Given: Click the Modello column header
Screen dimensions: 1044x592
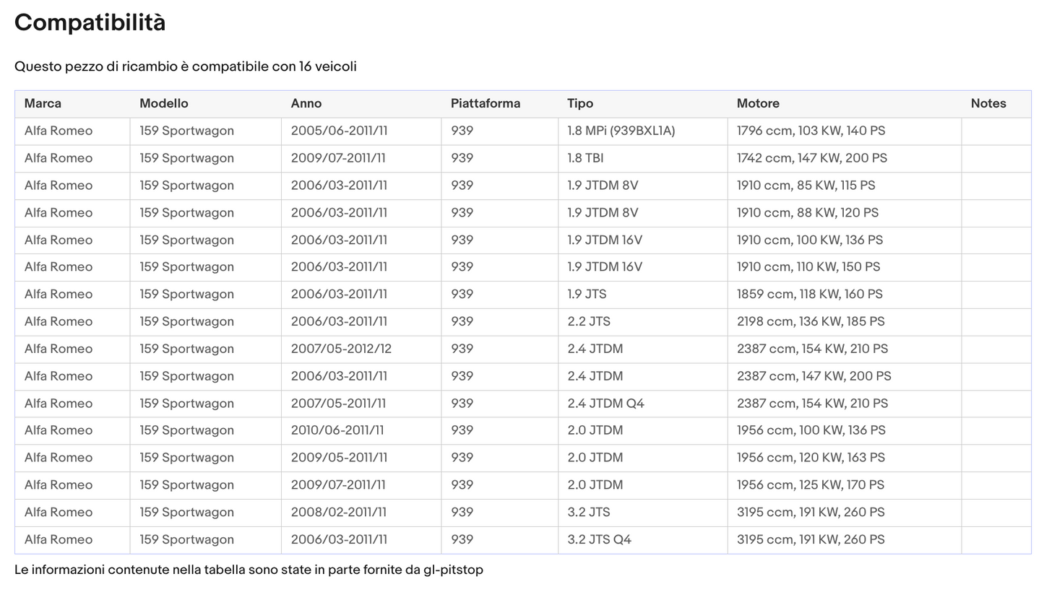Looking at the screenshot, I should point(163,103).
